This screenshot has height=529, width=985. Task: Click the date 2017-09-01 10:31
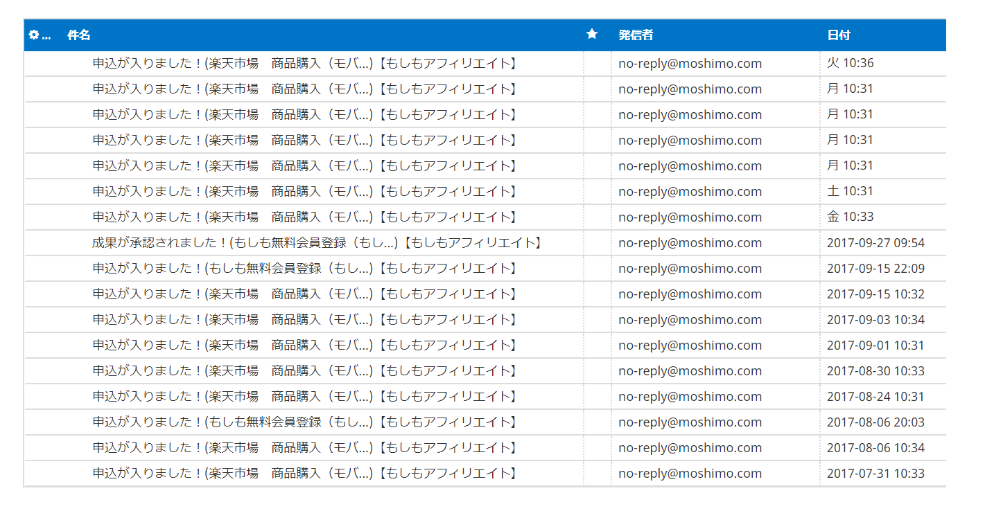(x=875, y=346)
